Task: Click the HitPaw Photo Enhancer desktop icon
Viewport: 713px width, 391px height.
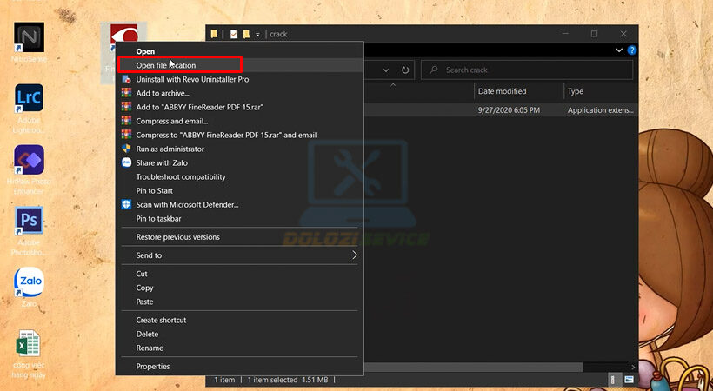Action: [29, 162]
